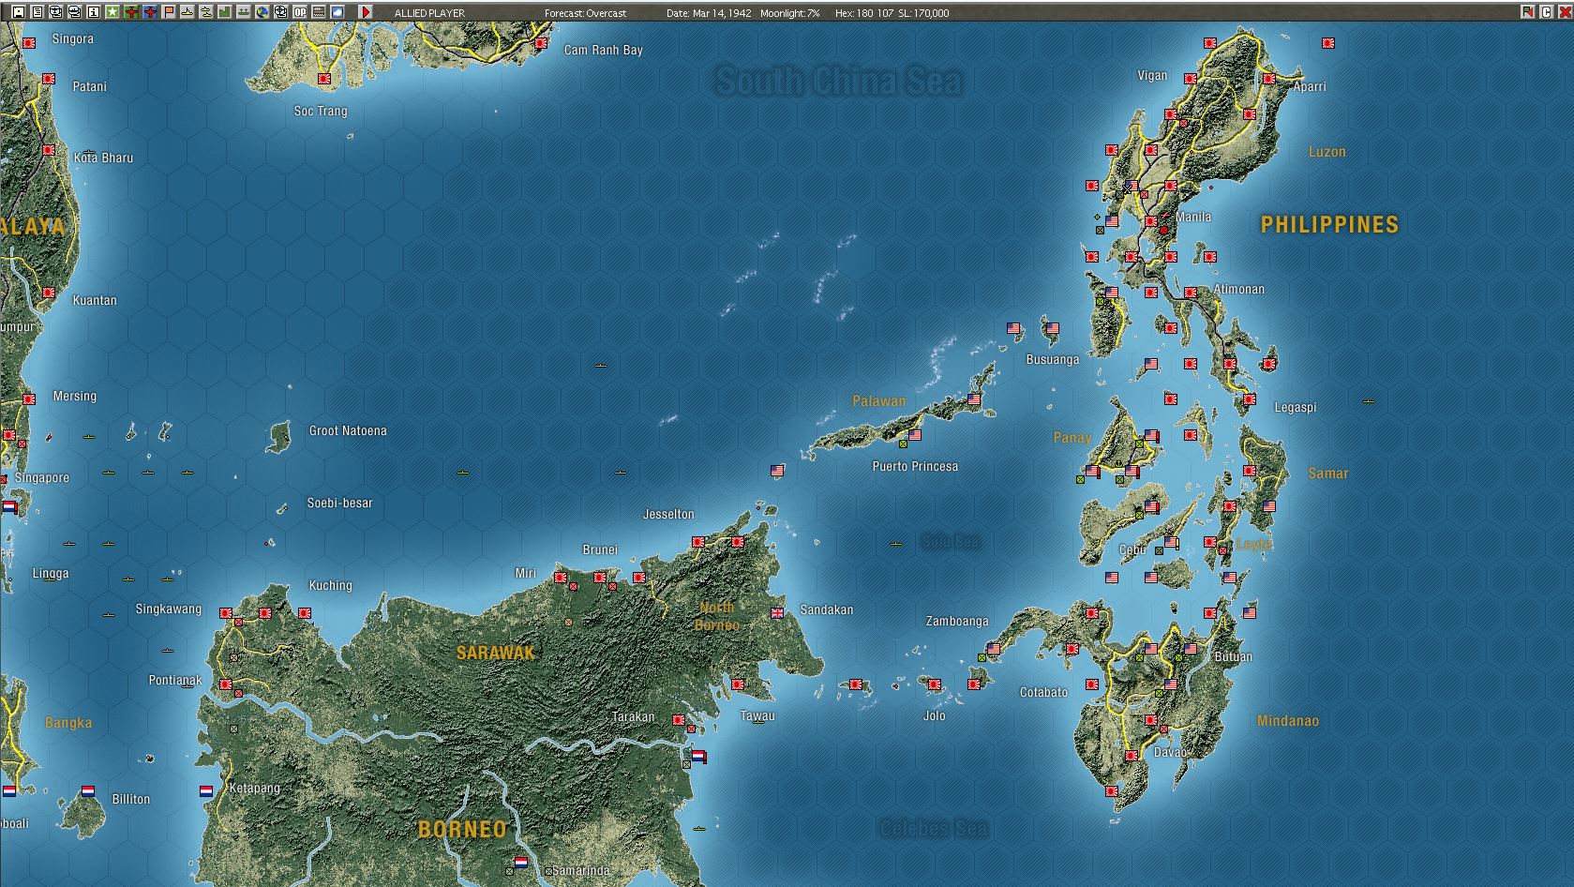The image size is (1574, 887).
Task: Click the two yellow ships toolbar icon
Action: coord(206,12)
